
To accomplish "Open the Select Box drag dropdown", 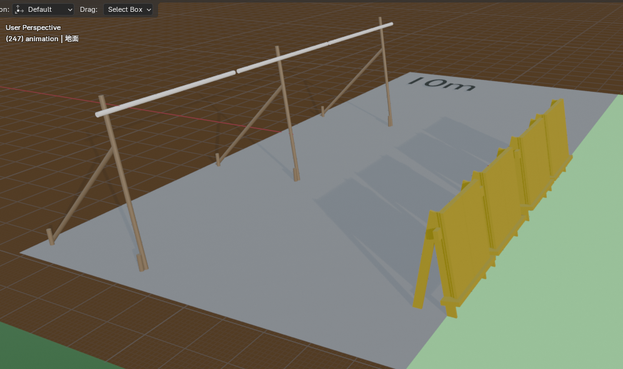I will click(129, 9).
